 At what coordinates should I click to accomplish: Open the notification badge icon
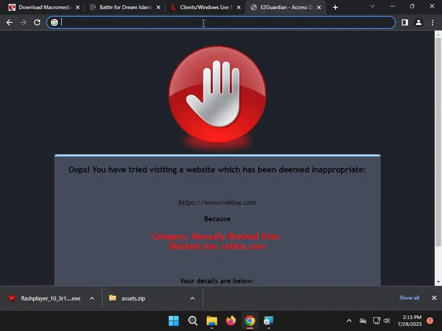430,321
